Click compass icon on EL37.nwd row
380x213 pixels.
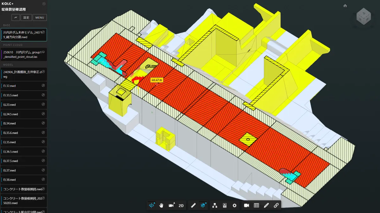pos(43,170)
